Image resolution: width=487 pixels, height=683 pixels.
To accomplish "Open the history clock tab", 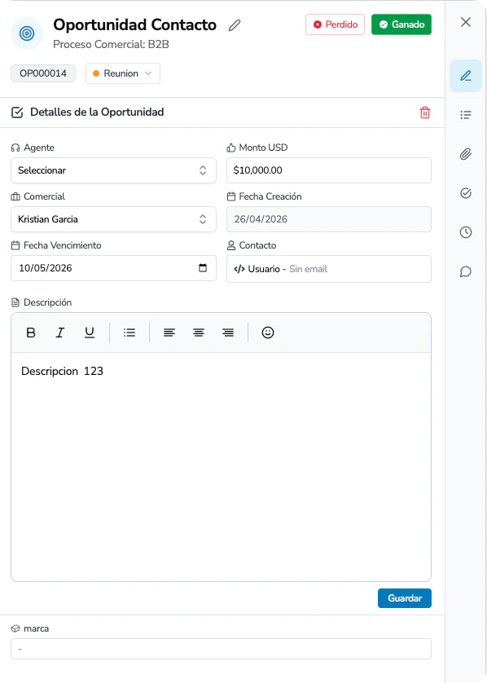I will point(466,232).
